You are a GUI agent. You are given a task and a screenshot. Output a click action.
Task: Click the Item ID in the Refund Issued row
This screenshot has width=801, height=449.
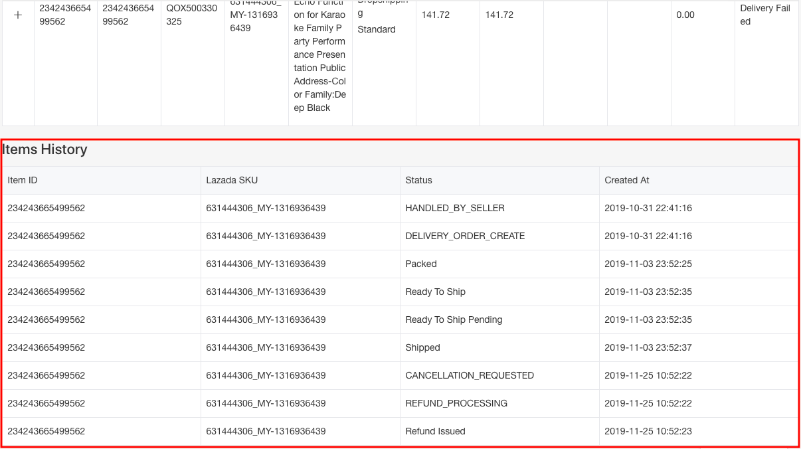[46, 431]
